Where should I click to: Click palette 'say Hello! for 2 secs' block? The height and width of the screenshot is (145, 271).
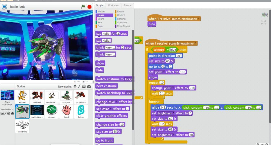click(x=111, y=34)
